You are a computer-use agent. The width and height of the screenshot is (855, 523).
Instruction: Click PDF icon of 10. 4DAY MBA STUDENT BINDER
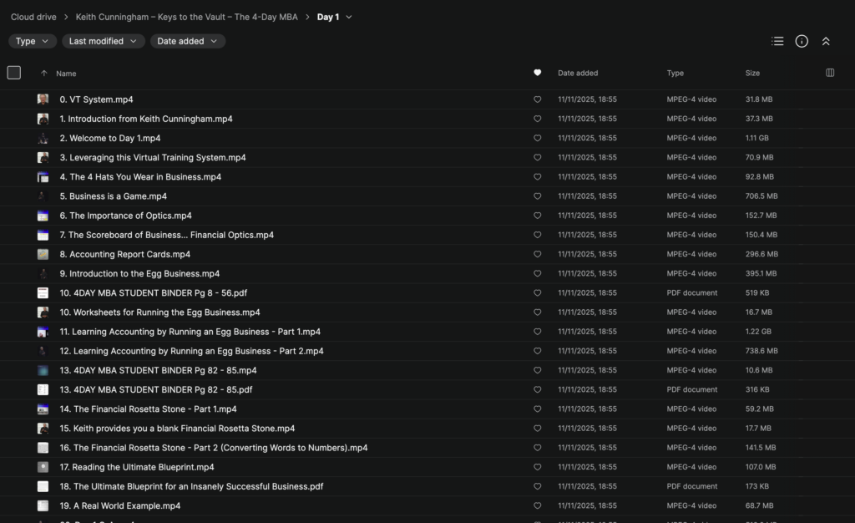point(43,293)
